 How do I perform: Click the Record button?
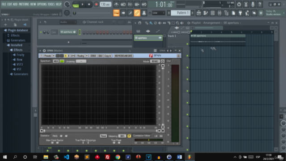coord(96,4)
